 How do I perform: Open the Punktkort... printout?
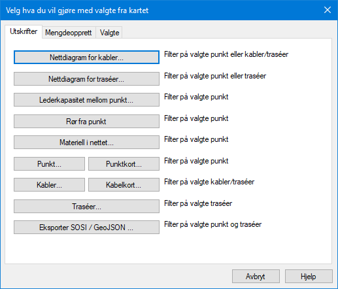click(x=124, y=163)
